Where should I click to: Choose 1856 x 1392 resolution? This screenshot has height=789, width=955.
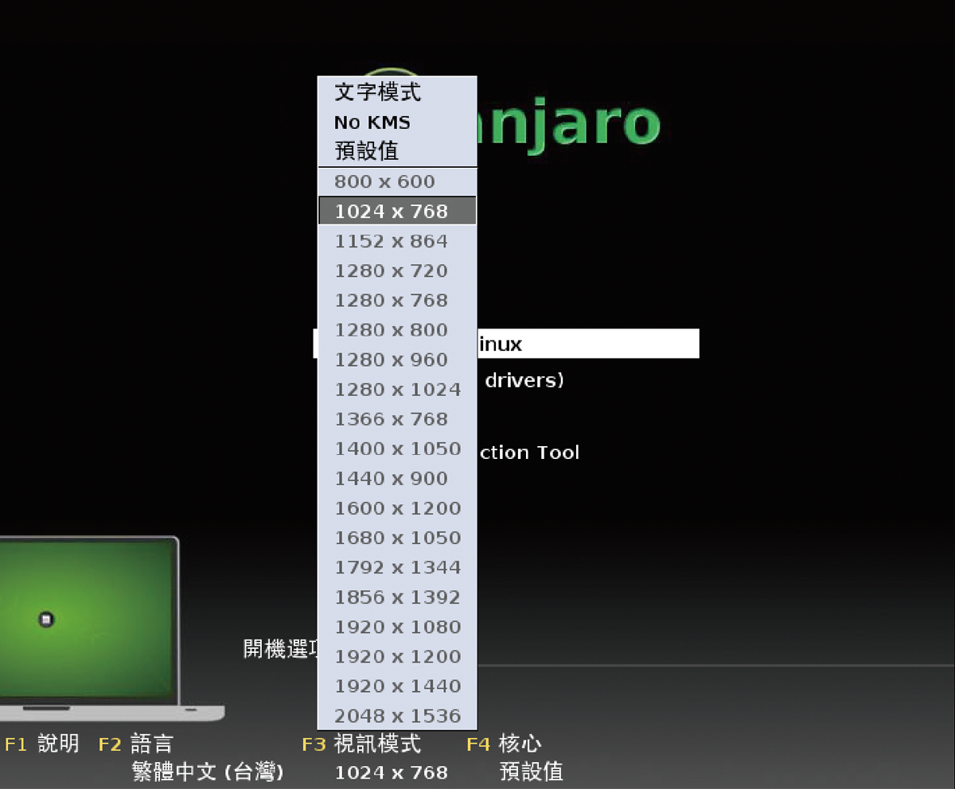click(397, 597)
